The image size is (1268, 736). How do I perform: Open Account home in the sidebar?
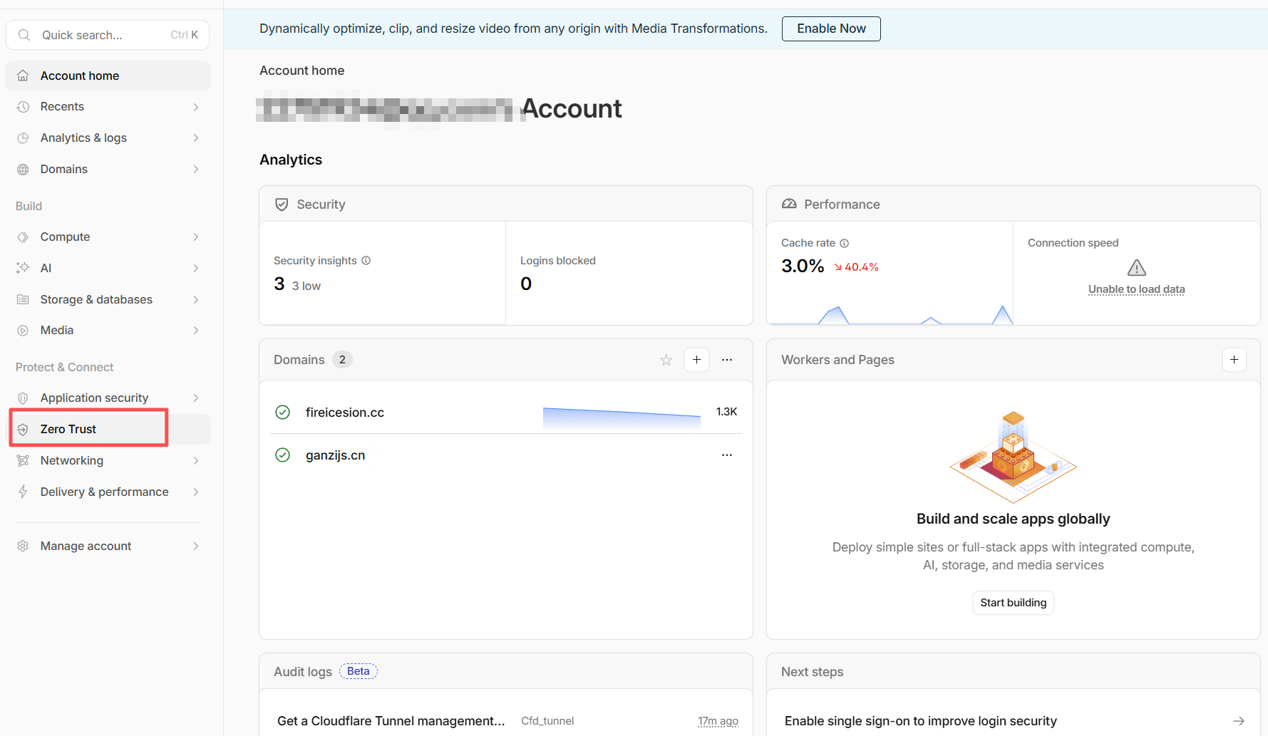[x=108, y=76]
